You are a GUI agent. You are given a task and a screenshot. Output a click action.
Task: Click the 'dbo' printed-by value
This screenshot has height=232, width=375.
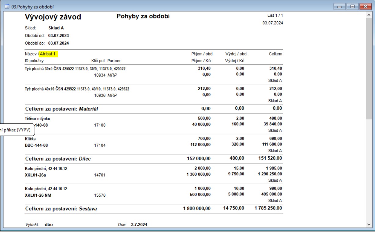click(49, 225)
